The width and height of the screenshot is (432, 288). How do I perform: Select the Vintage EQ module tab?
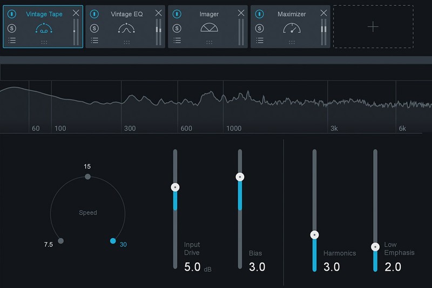click(x=126, y=14)
